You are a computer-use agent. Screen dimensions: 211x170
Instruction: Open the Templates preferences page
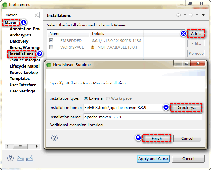click(x=20, y=78)
